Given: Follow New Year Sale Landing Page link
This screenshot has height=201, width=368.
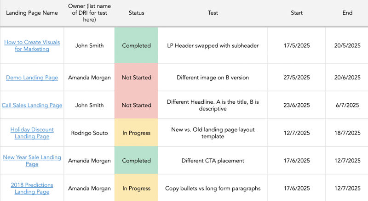Looking at the screenshot, I should tap(32, 161).
